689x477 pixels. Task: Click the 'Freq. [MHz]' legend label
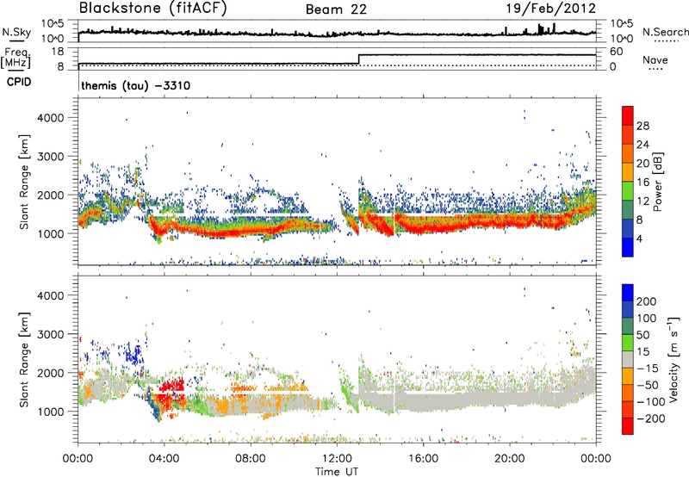click(x=16, y=58)
